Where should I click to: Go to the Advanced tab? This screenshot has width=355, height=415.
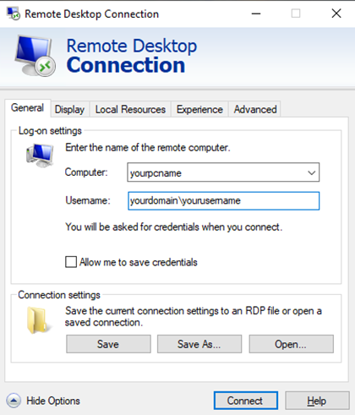click(255, 110)
